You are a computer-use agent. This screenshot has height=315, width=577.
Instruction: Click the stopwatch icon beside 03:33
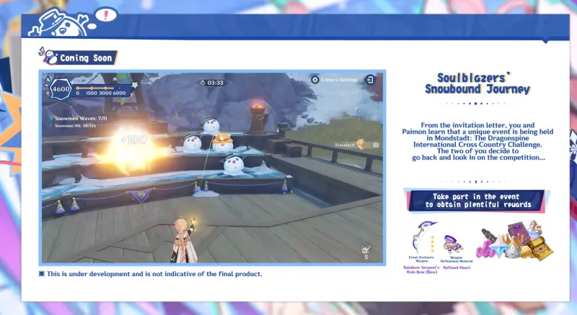[203, 83]
